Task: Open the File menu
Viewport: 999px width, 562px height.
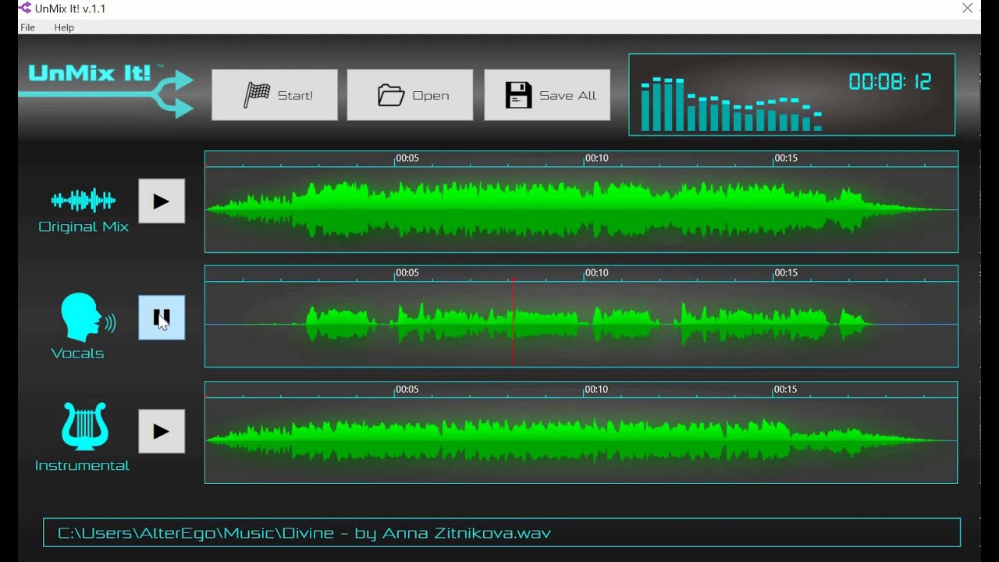Action: coord(27,27)
